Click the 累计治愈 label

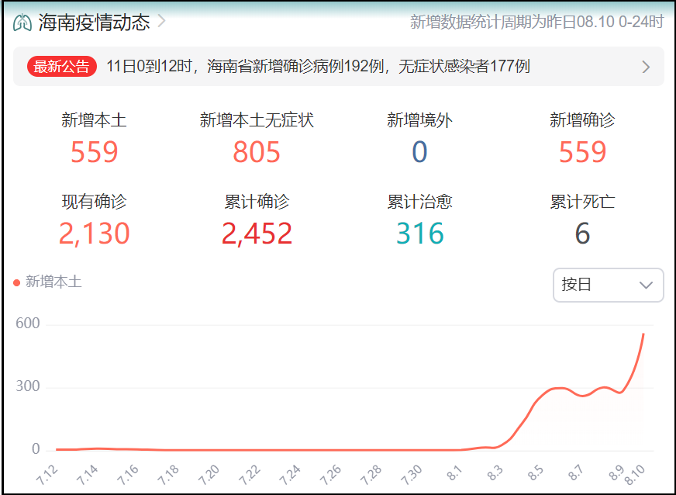(419, 202)
